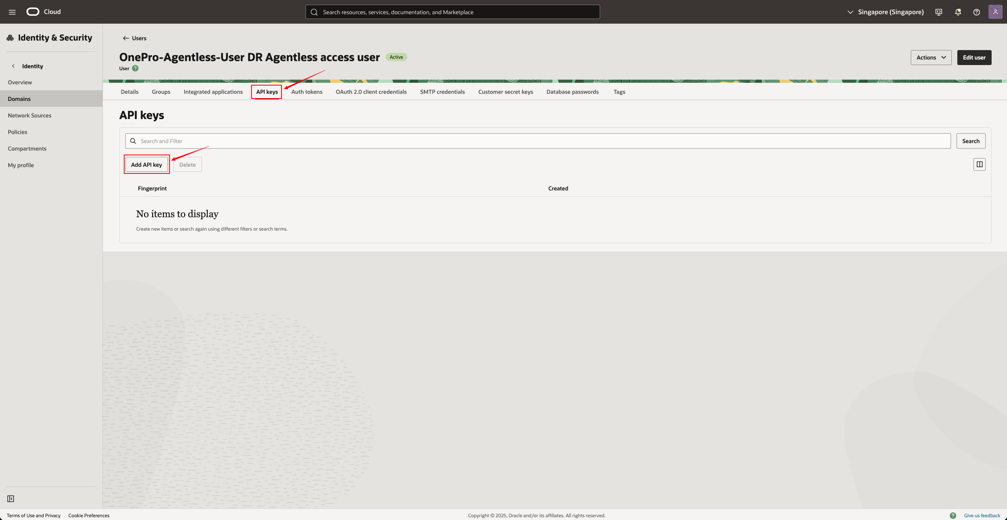Open the help question mark icon
This screenshot has width=1007, height=520.
[x=977, y=12]
